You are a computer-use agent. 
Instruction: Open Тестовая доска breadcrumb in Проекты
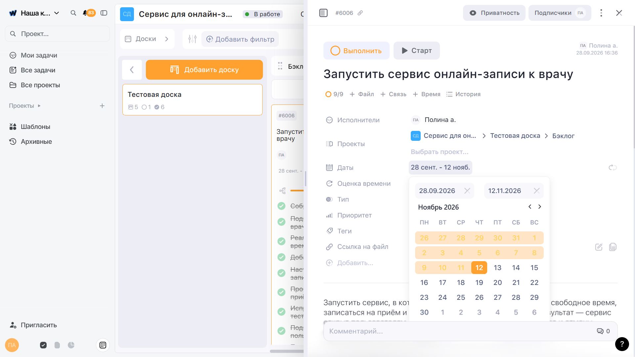point(515,136)
